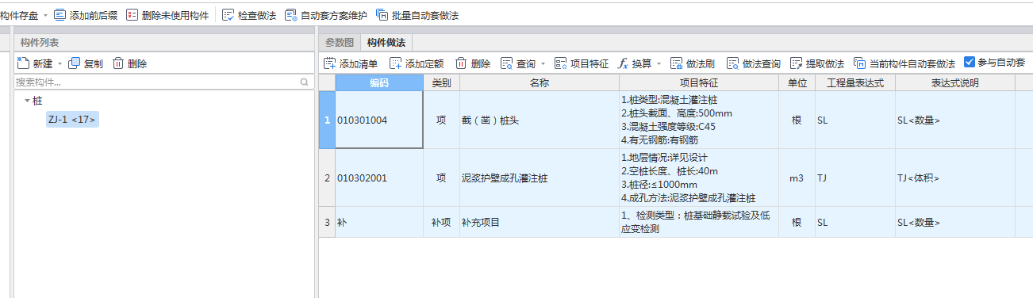
Task: Click the name cell 泥浆护壁成孔灌注桩
Action: pyautogui.click(x=540, y=178)
